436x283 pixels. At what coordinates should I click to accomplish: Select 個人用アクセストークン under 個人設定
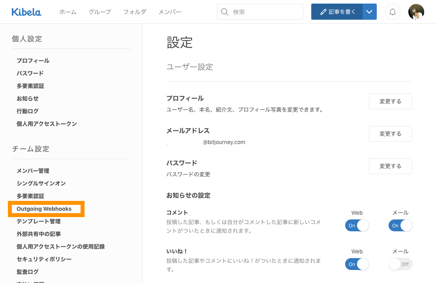click(x=47, y=124)
